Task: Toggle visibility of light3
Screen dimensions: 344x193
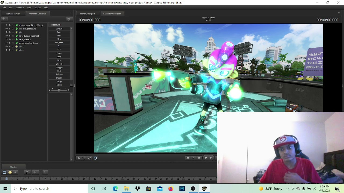Action: (x=7, y=50)
